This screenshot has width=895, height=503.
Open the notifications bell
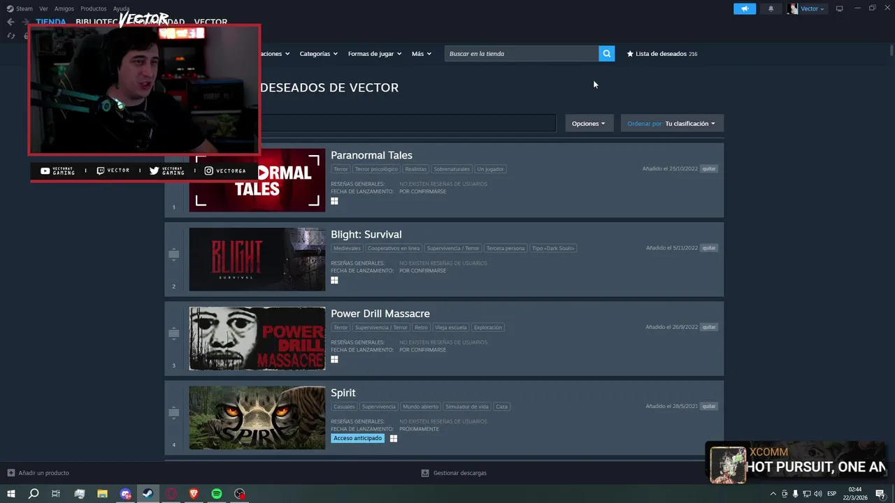pyautogui.click(x=771, y=8)
